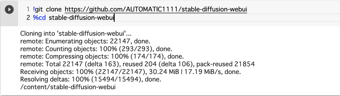Click line number 1 in the editor

click(28, 10)
